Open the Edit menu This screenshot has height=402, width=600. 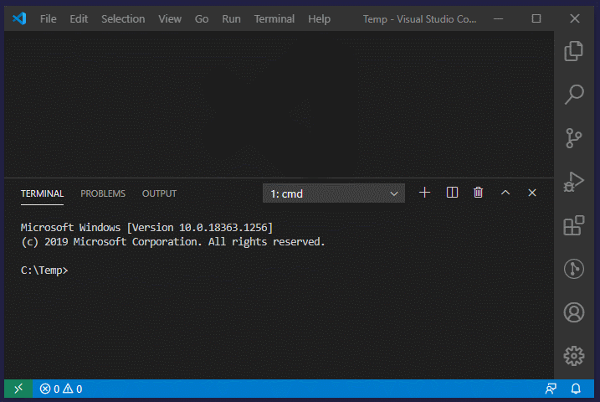pyautogui.click(x=79, y=18)
